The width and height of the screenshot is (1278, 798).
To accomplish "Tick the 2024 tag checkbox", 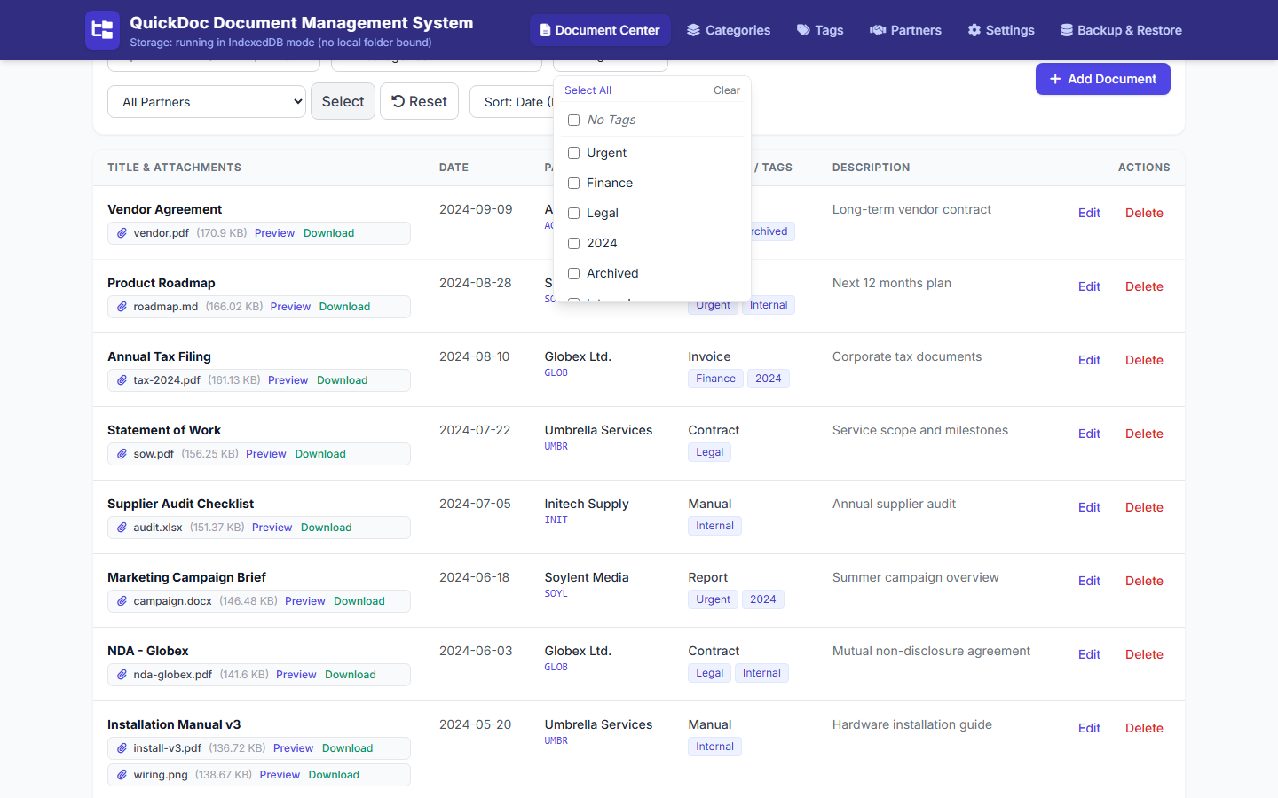I will tap(573, 243).
